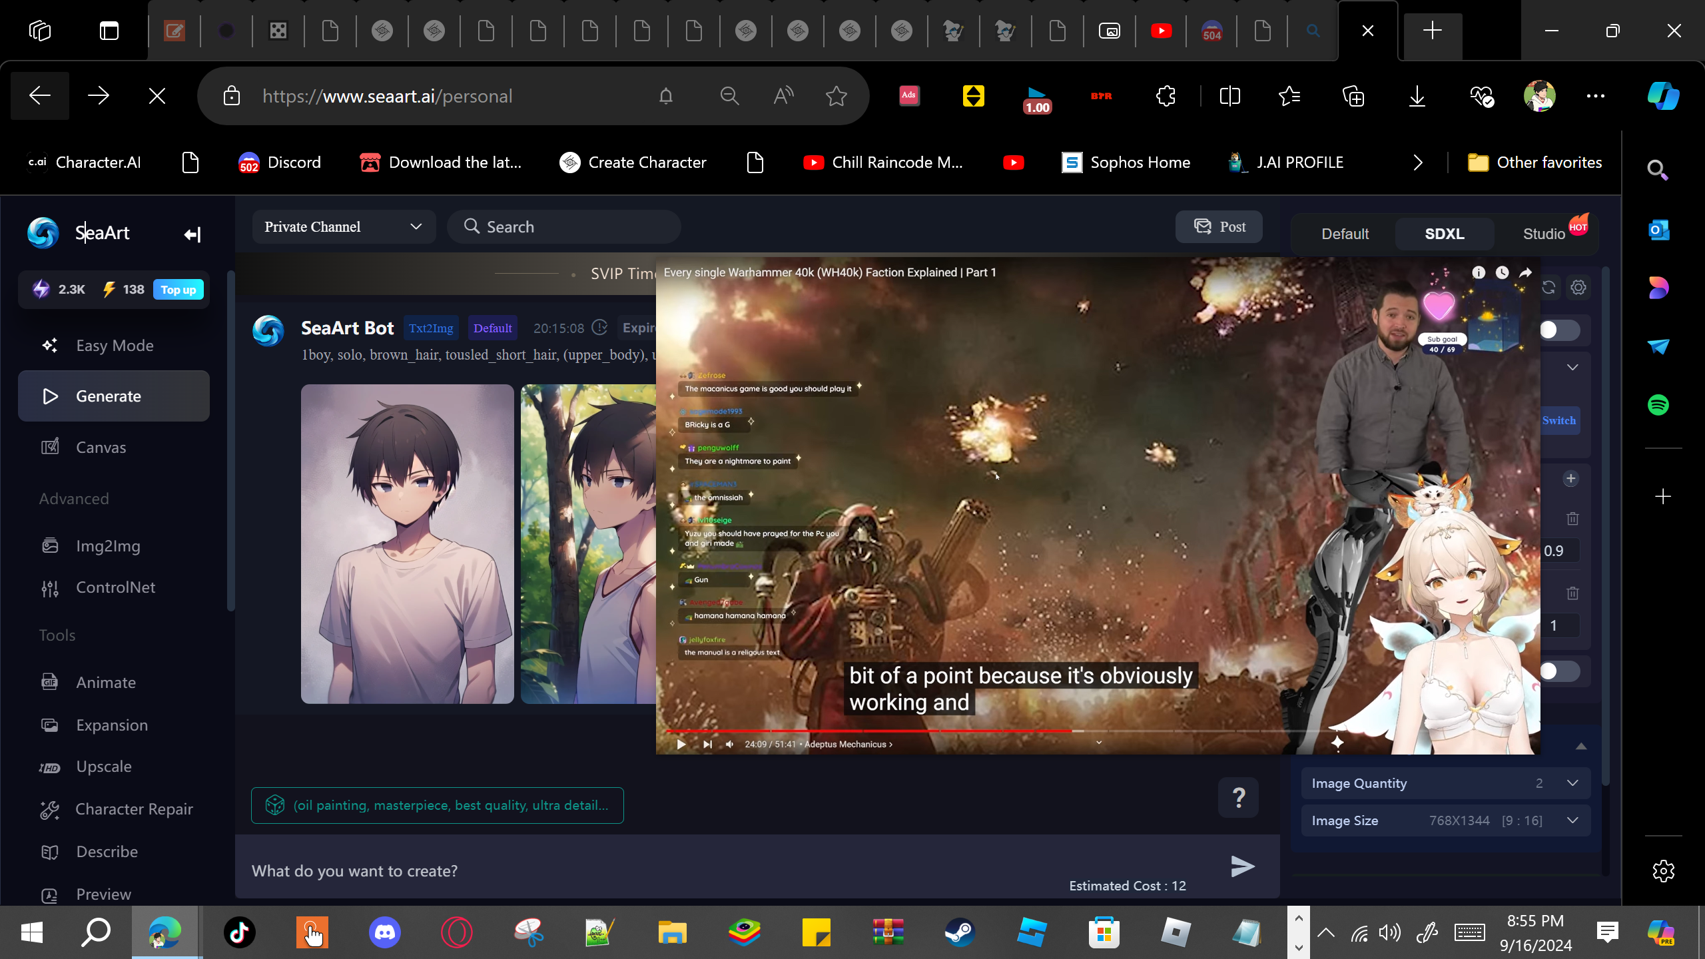Open the Expansion tool

click(114, 725)
